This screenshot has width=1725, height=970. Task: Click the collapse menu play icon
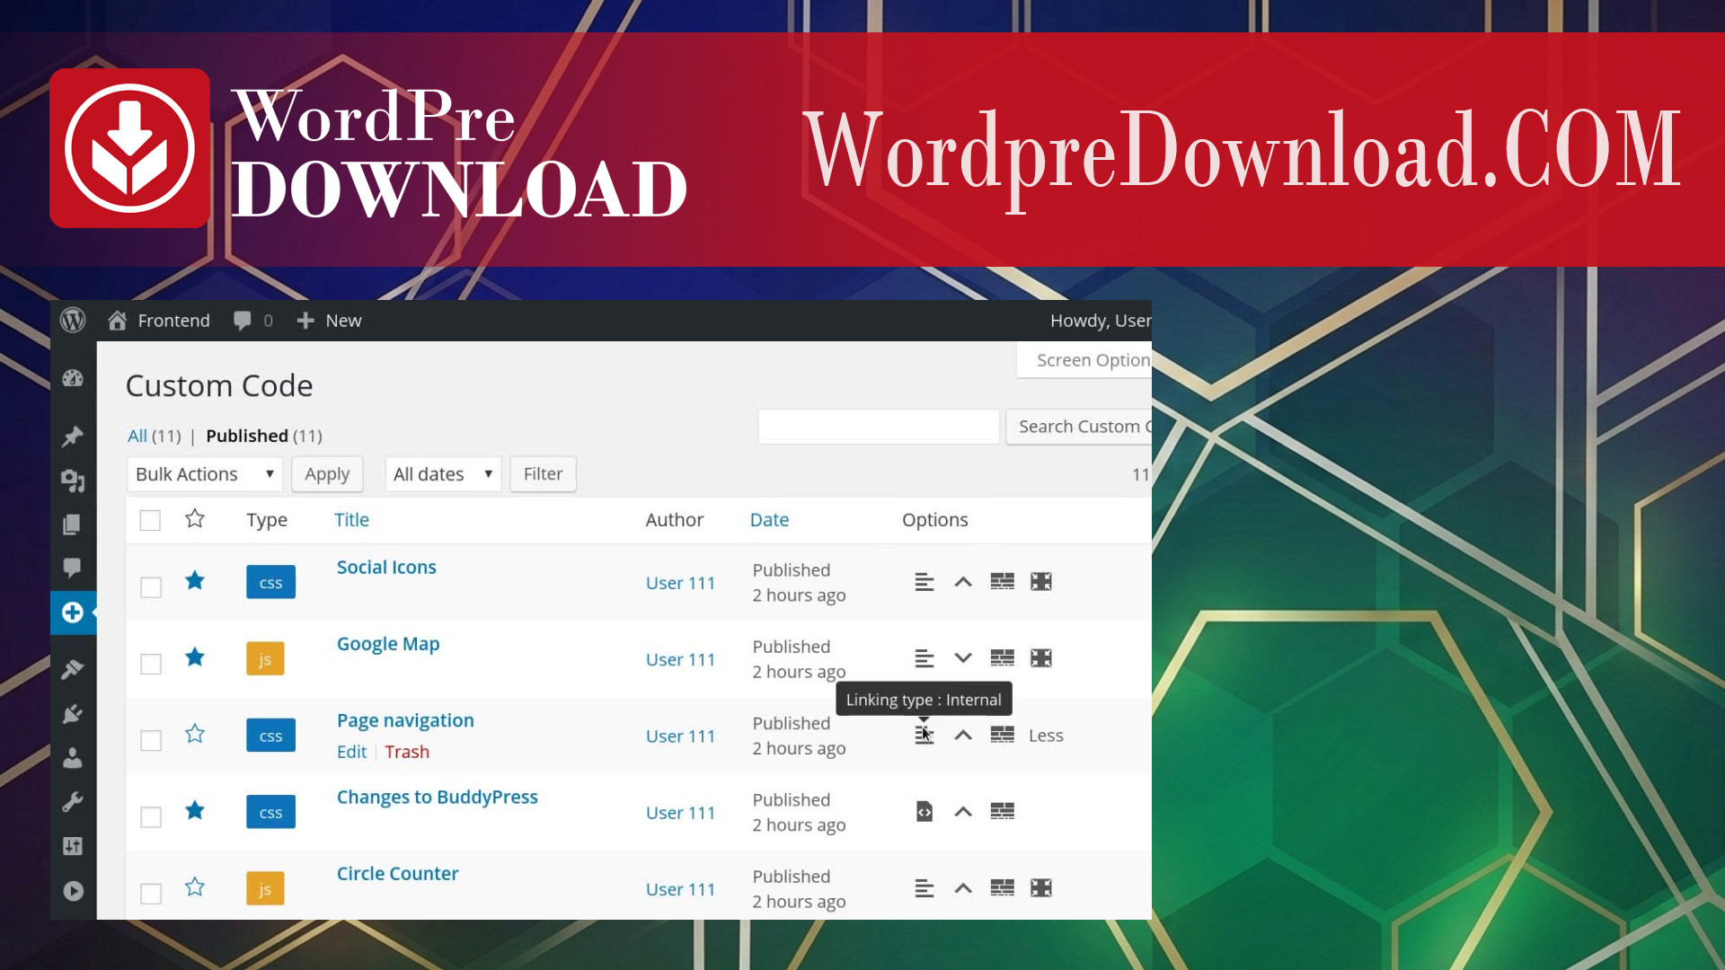(73, 891)
